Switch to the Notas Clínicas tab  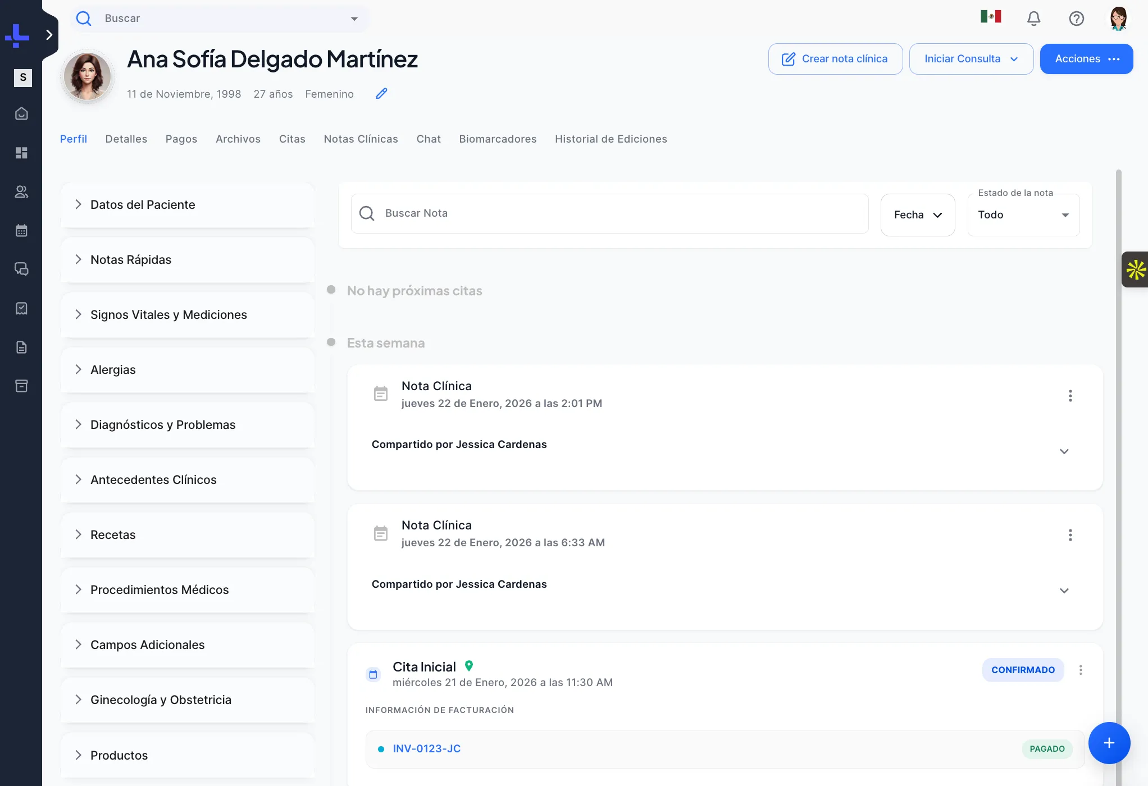(x=361, y=139)
